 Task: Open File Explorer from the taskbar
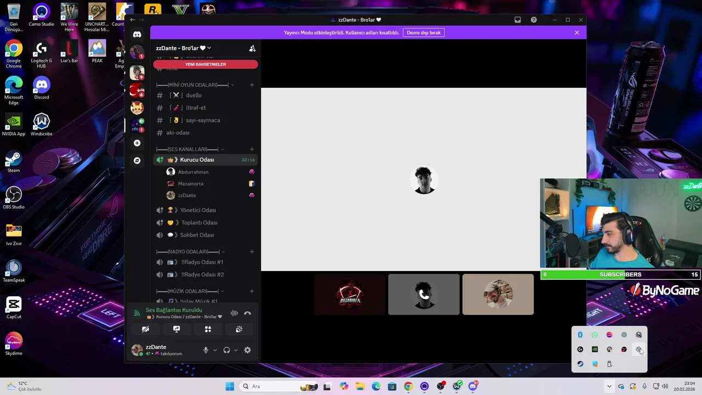[360, 386]
